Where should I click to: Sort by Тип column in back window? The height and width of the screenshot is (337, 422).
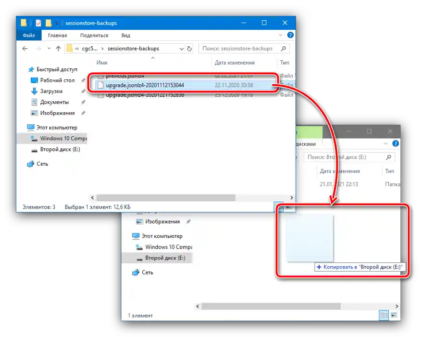(x=390, y=171)
